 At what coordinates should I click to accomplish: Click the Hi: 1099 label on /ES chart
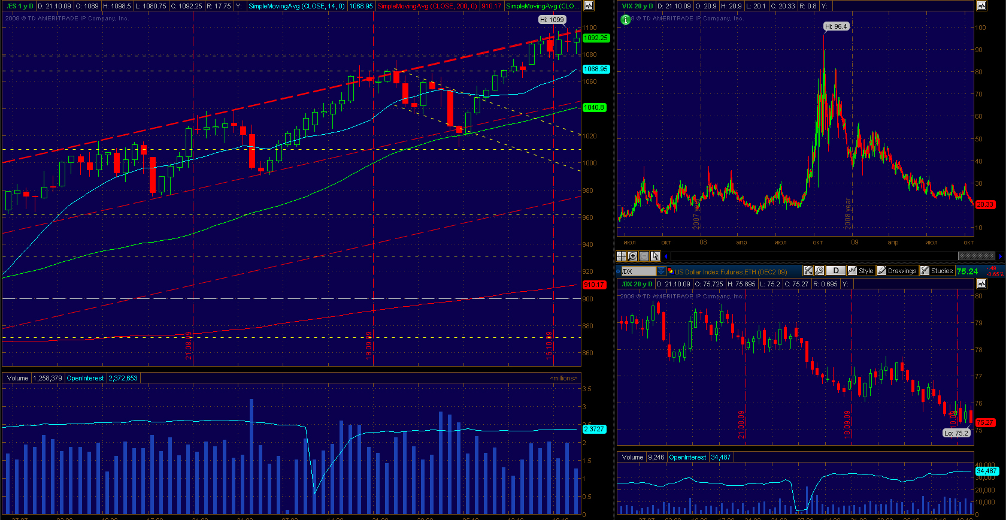click(x=552, y=20)
